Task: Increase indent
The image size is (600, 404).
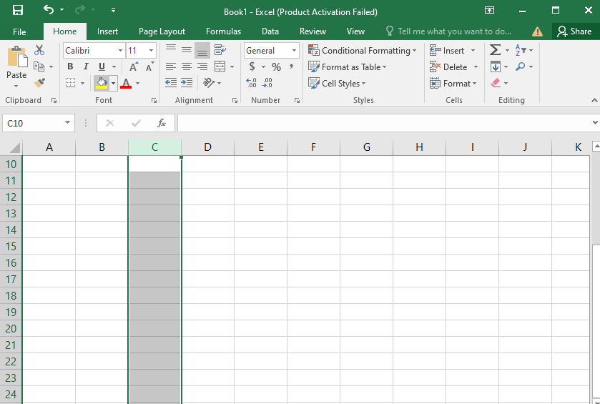Action: click(187, 83)
